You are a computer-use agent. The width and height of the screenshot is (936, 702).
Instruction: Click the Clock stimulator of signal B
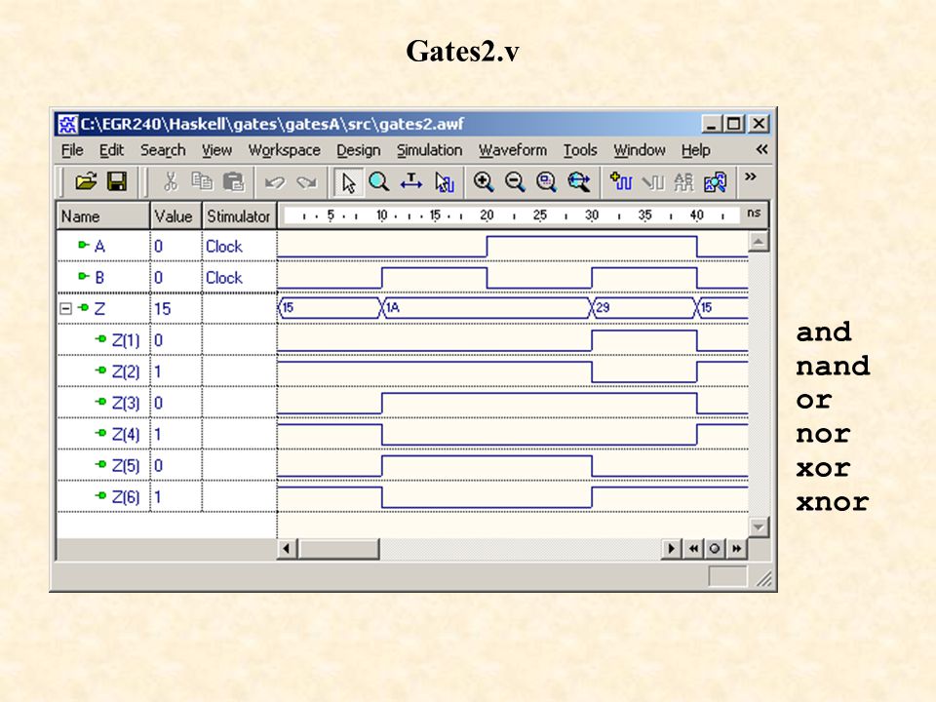224,278
